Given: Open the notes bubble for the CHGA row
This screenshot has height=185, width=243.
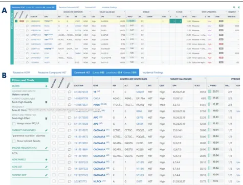Looking at the screenshot, I should click(x=70, y=98).
